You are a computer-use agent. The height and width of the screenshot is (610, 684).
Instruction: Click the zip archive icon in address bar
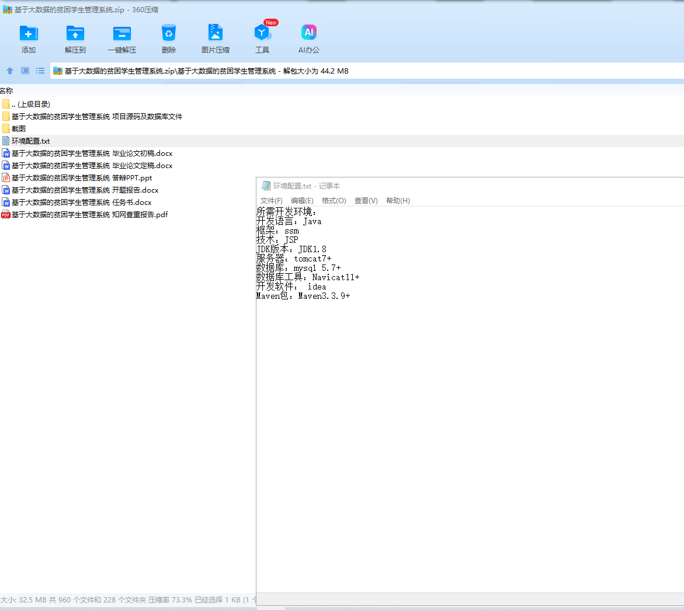[58, 71]
